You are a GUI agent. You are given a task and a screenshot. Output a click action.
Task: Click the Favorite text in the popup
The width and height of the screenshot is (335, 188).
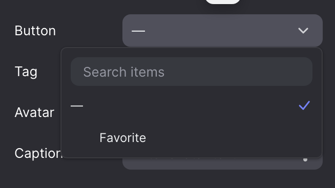pyautogui.click(x=122, y=138)
